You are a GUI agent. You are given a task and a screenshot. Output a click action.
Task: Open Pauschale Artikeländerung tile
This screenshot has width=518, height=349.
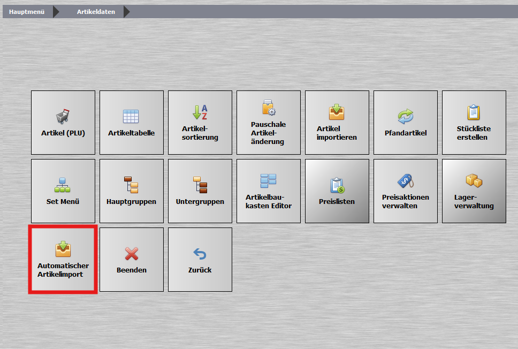[268, 122]
